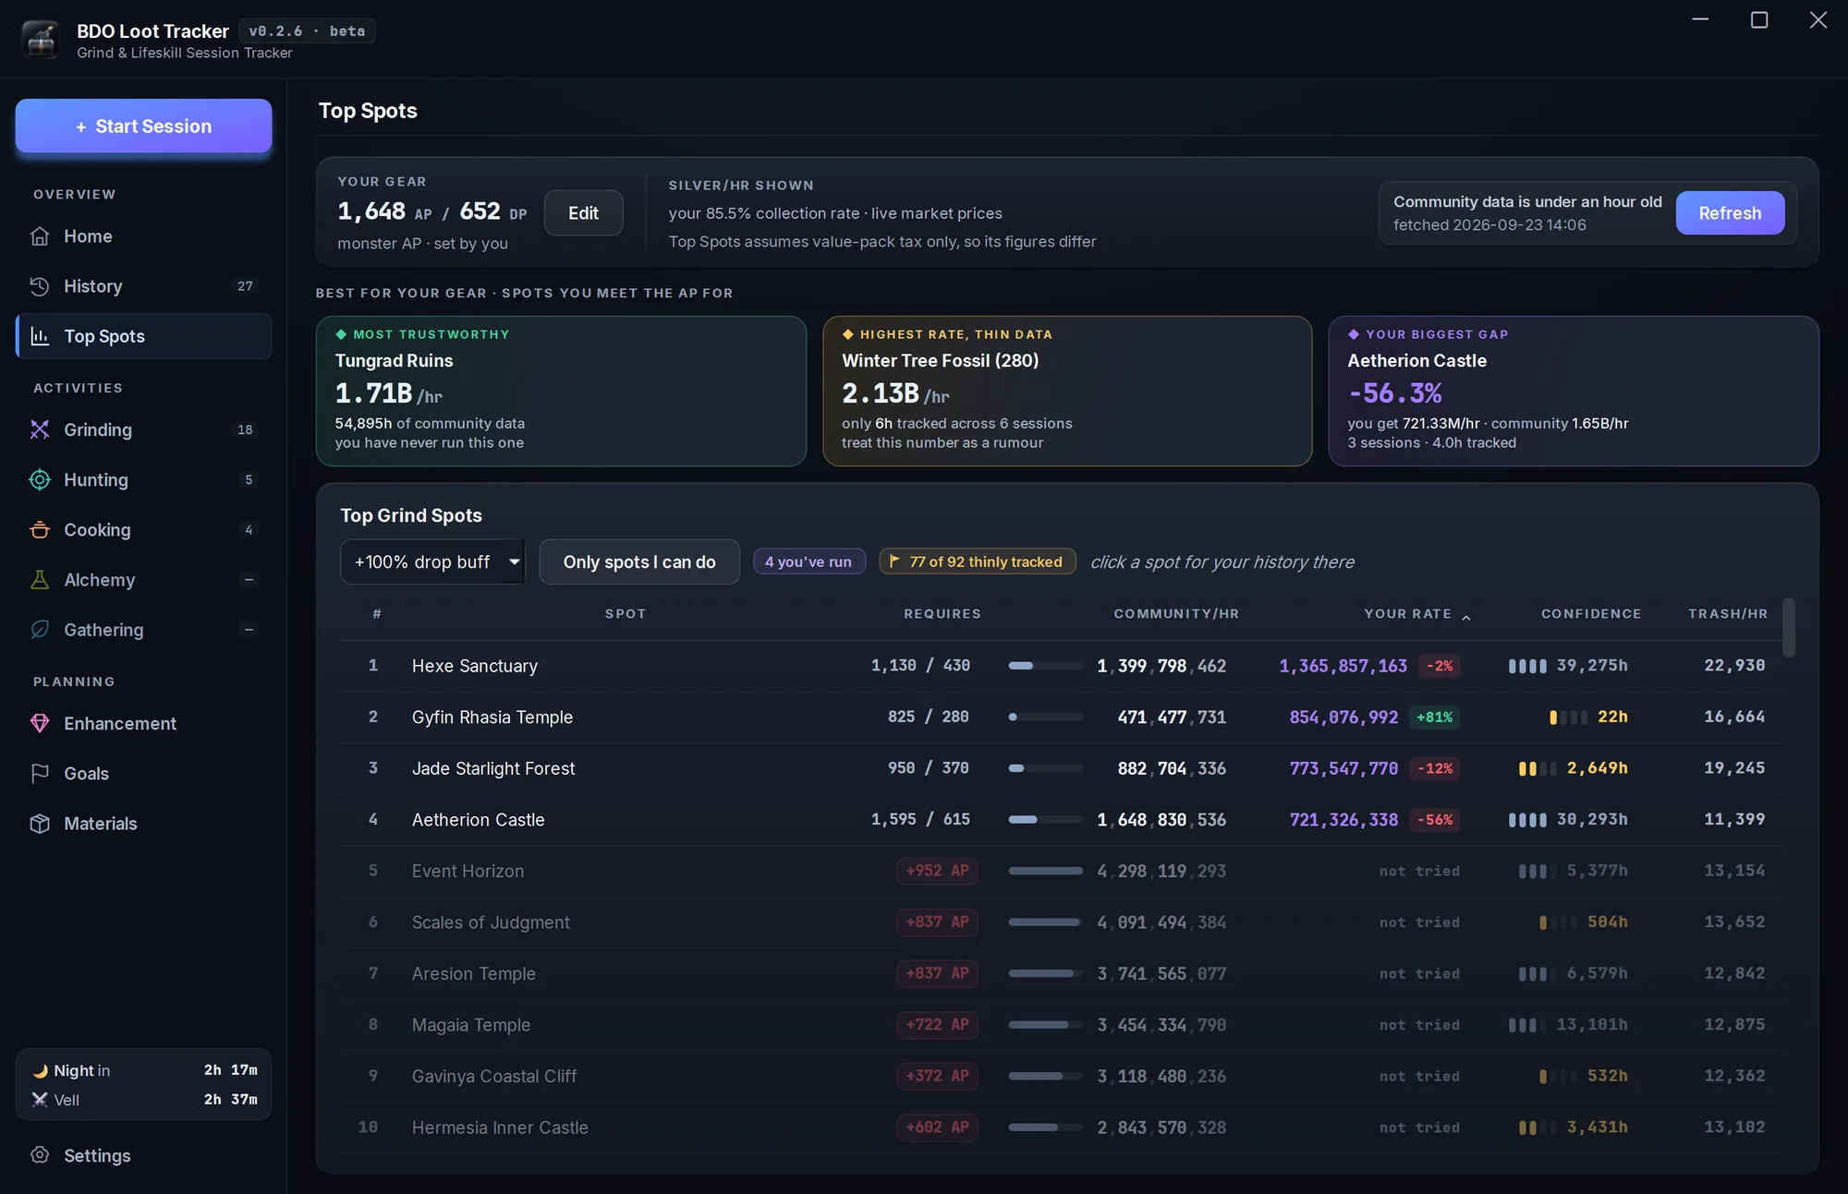
Task: Click the grind spots table scrollbar
Action: (1789, 628)
